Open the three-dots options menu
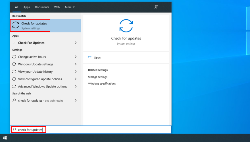Screen dimensions: 250x142 [165, 7]
